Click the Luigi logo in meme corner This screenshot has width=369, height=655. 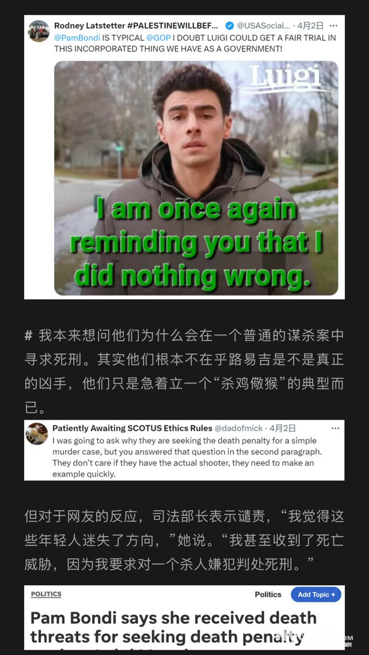[286, 78]
